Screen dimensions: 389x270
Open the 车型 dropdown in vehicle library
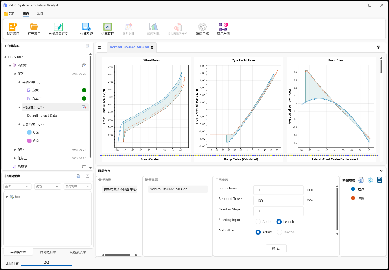coord(17,187)
